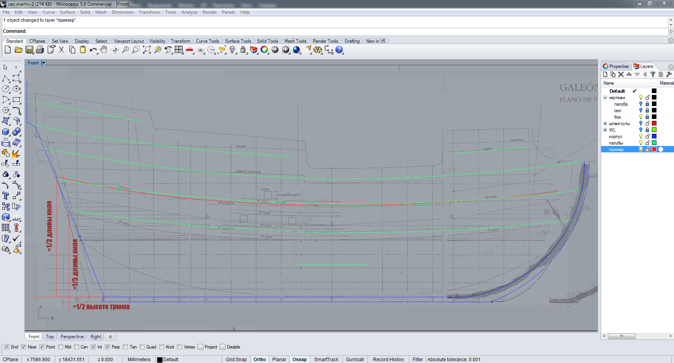The width and height of the screenshot is (674, 363).
Task: Select the Polyline tool in left toolbar
Action: (x=6, y=79)
